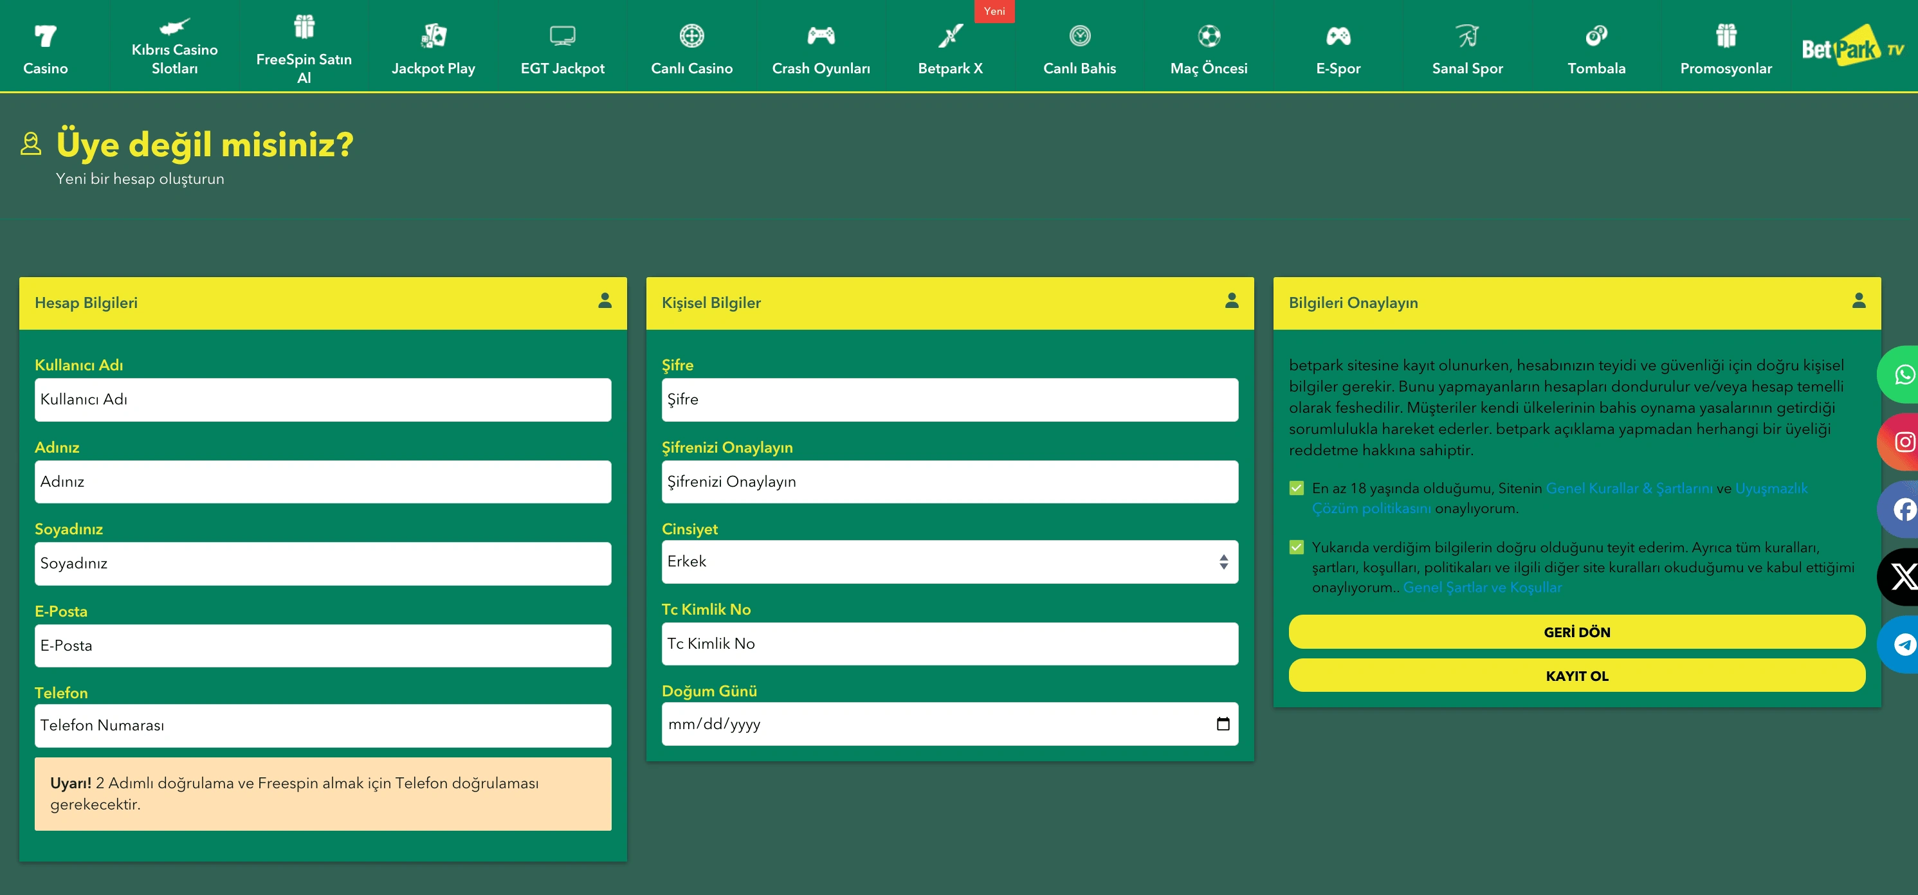Open the Canlı Casino menu item
This screenshot has width=1918, height=895.
tap(691, 49)
